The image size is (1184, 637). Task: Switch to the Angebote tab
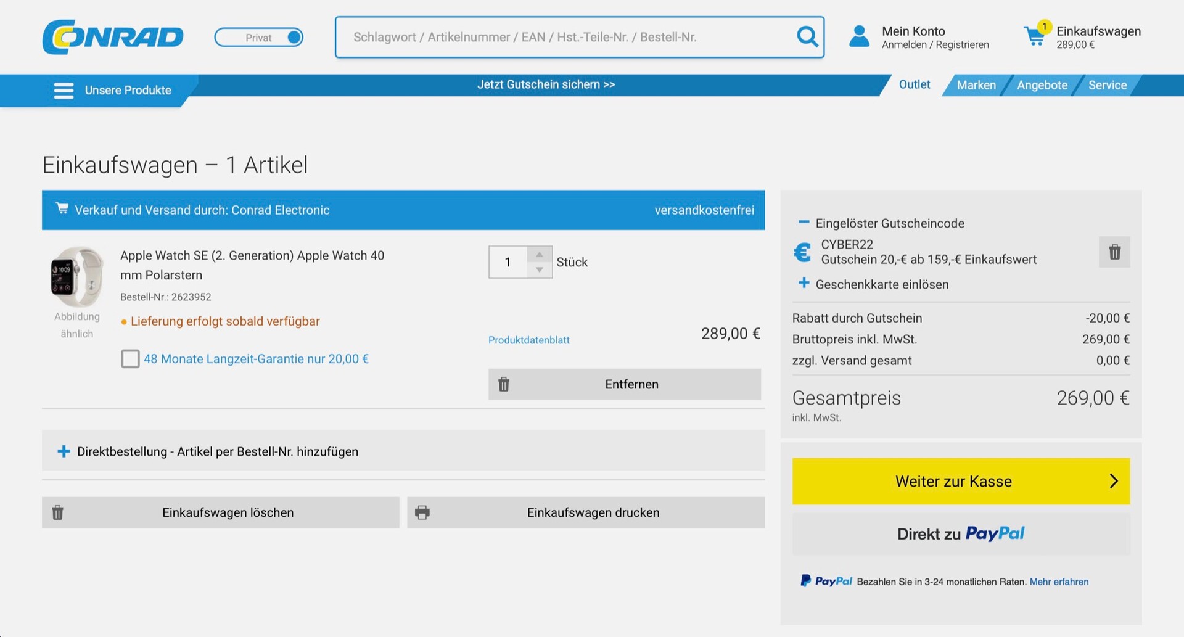(1042, 86)
